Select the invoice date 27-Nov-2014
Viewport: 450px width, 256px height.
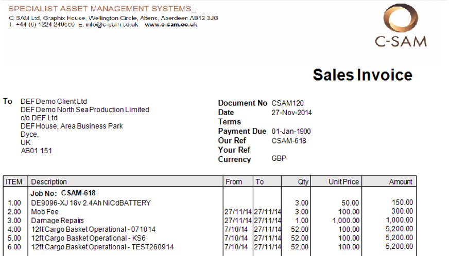[291, 113]
